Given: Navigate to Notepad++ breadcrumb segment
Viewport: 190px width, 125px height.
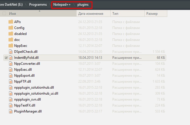Looking at the screenshot, I should (62, 5).
